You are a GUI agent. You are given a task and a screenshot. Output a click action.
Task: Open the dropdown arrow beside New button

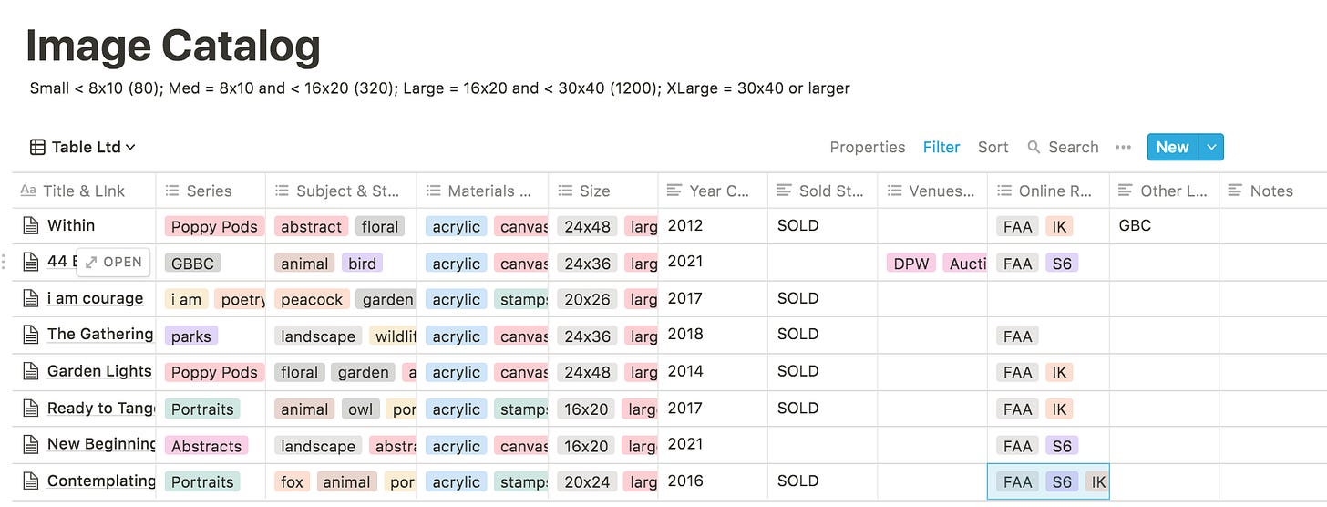[1211, 147]
